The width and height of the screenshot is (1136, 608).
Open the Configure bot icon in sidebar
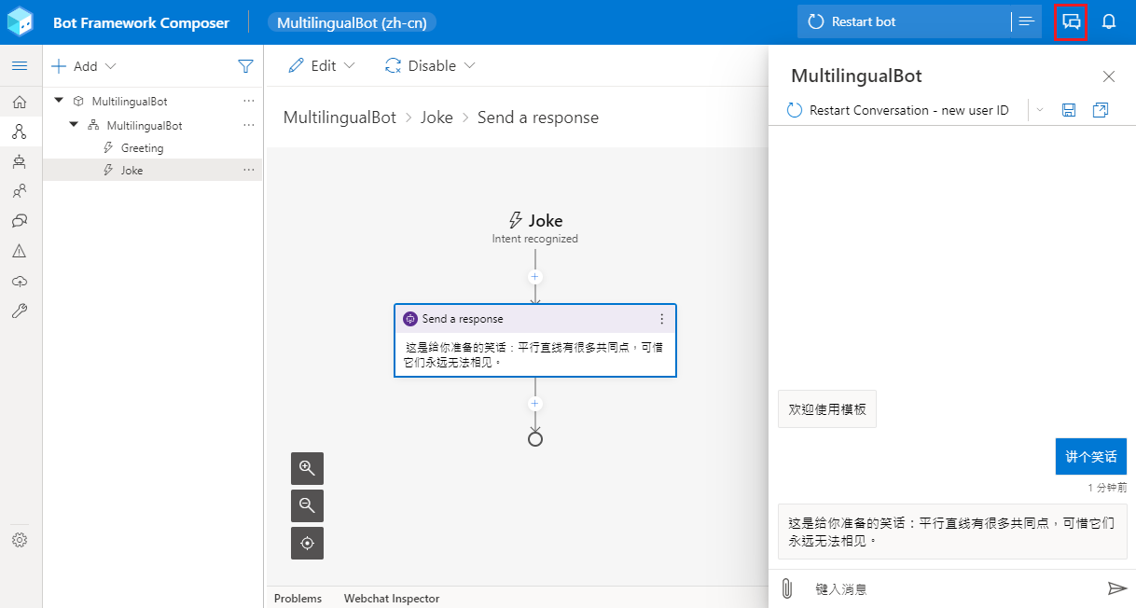[x=20, y=161]
